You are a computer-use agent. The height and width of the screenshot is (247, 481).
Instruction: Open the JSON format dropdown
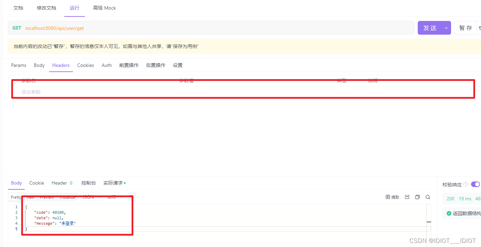[91, 197]
